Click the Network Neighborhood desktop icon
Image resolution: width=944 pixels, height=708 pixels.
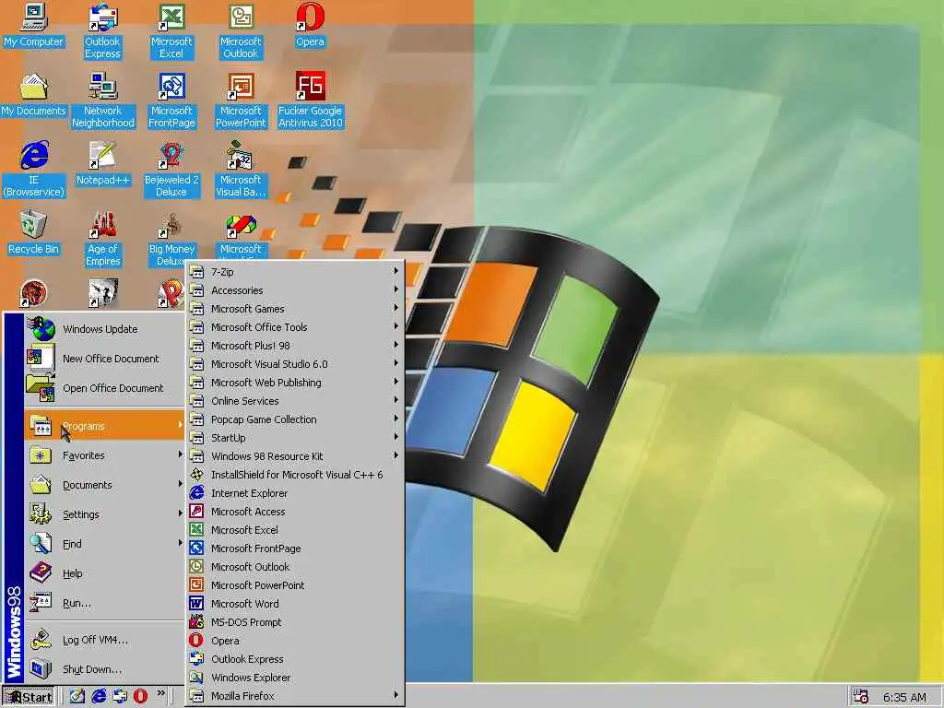click(x=103, y=100)
